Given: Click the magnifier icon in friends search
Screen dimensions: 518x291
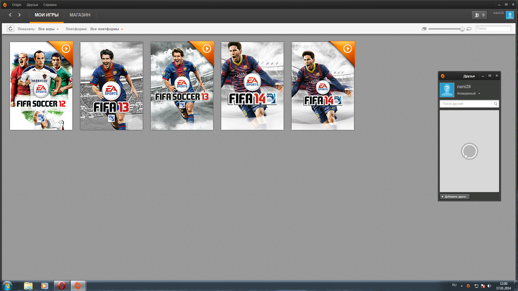Looking at the screenshot, I should [496, 104].
